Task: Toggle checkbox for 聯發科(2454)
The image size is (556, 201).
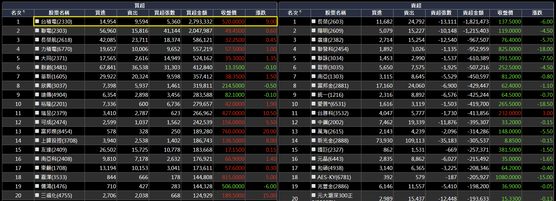Action: tap(314, 49)
